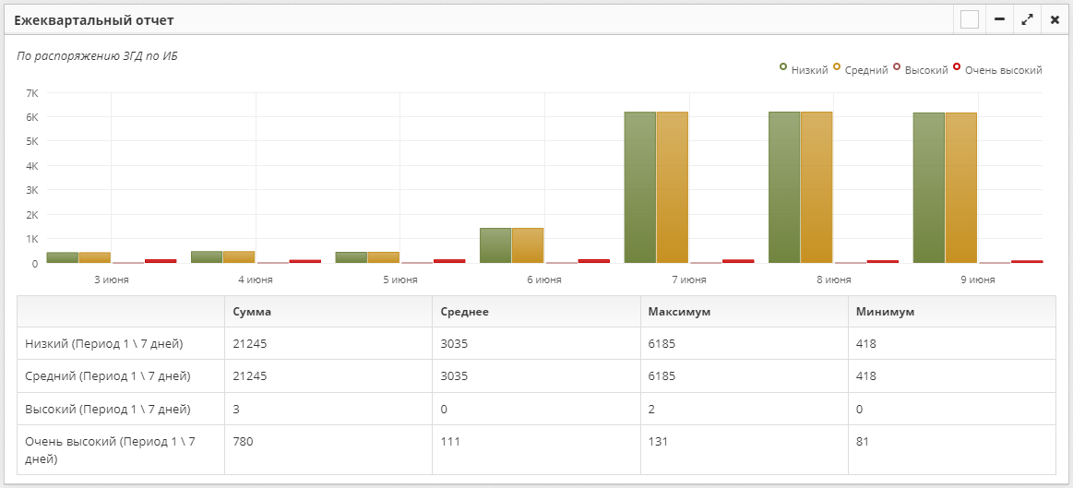The height and width of the screenshot is (488, 1073).
Task: Select row Очень высокий (Период 1 \ 7 дней)
Action: tap(537, 450)
